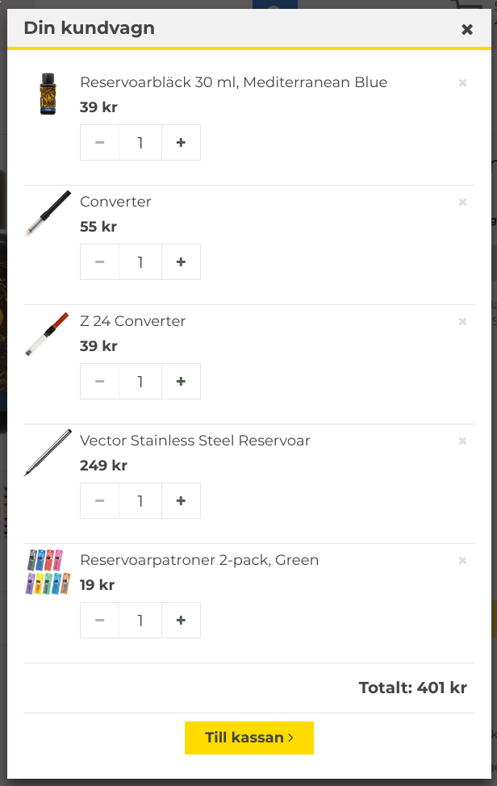The width and height of the screenshot is (497, 786).
Task: Increase quantity of the 55 kr Converter
Action: pyautogui.click(x=181, y=262)
